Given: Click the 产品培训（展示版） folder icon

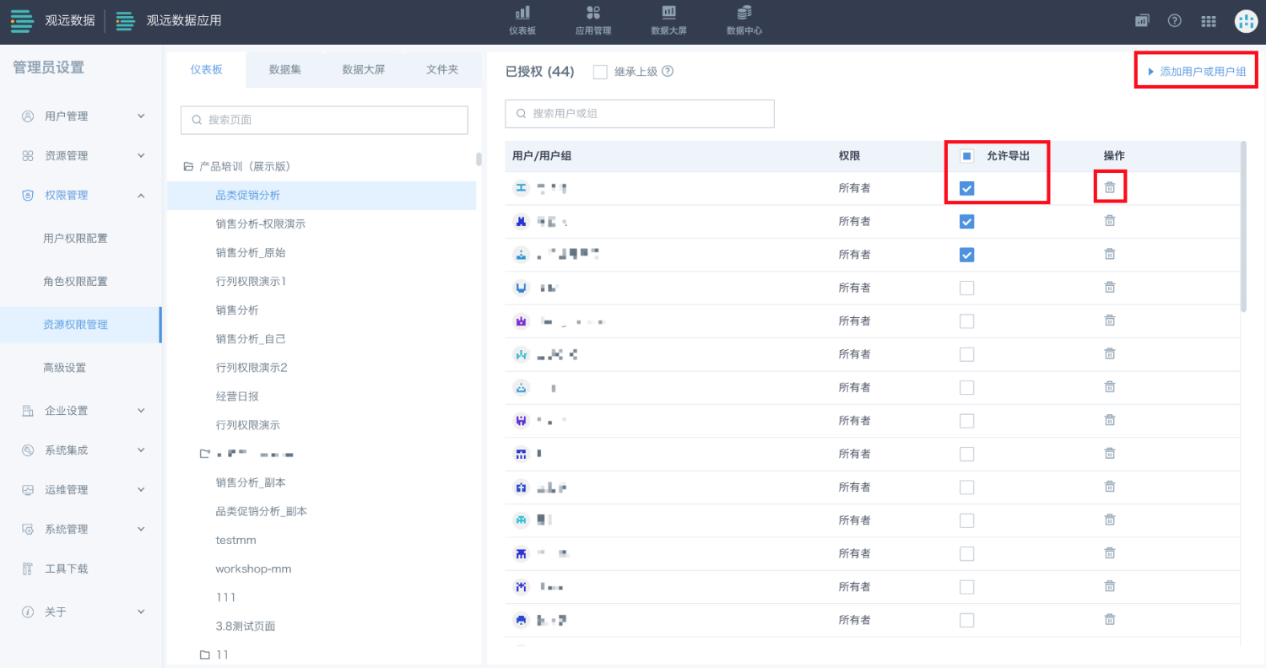Looking at the screenshot, I should 188,167.
